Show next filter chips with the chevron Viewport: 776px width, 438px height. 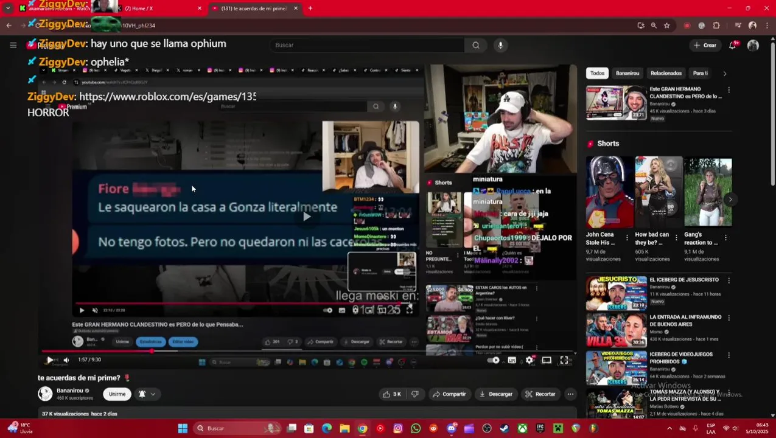pos(724,73)
